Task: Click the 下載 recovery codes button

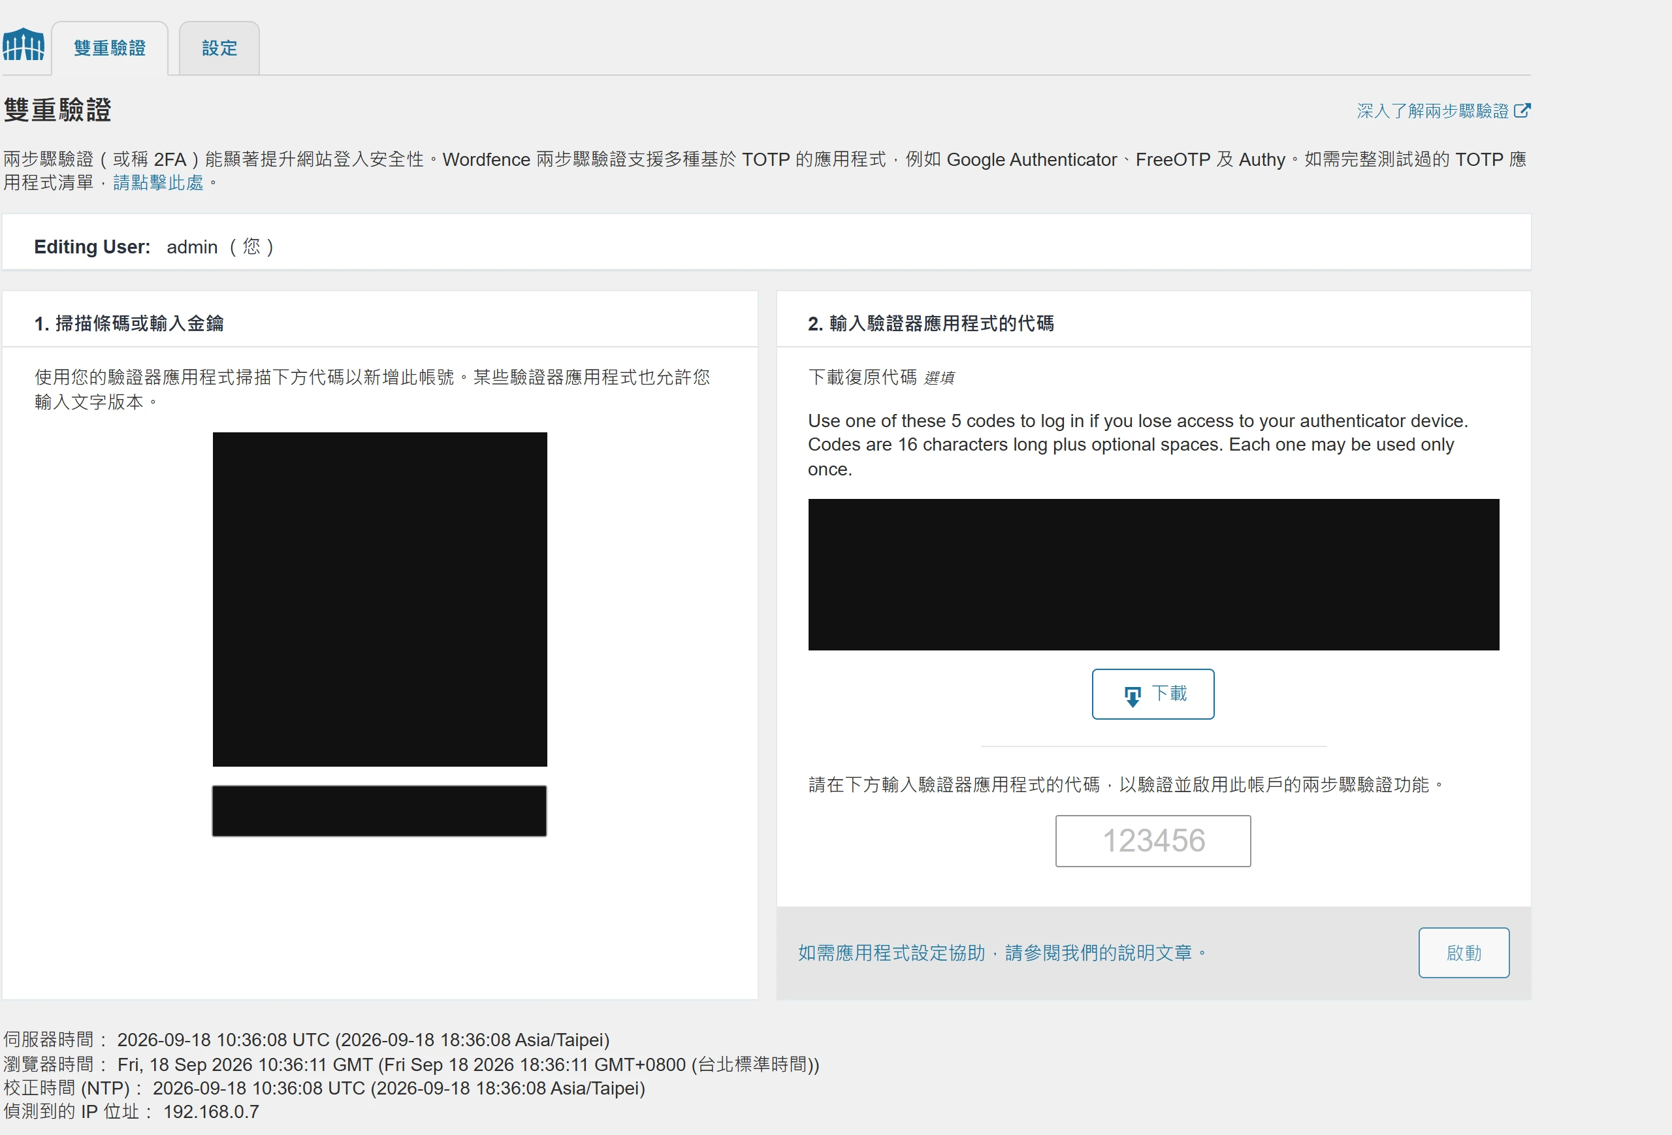Action: coord(1153,694)
